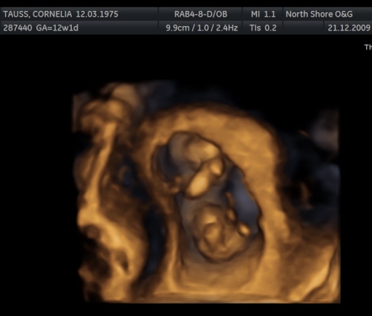Select the 9.9cm depth and frame rate readout
This screenshot has width=372, height=316.
(x=202, y=28)
